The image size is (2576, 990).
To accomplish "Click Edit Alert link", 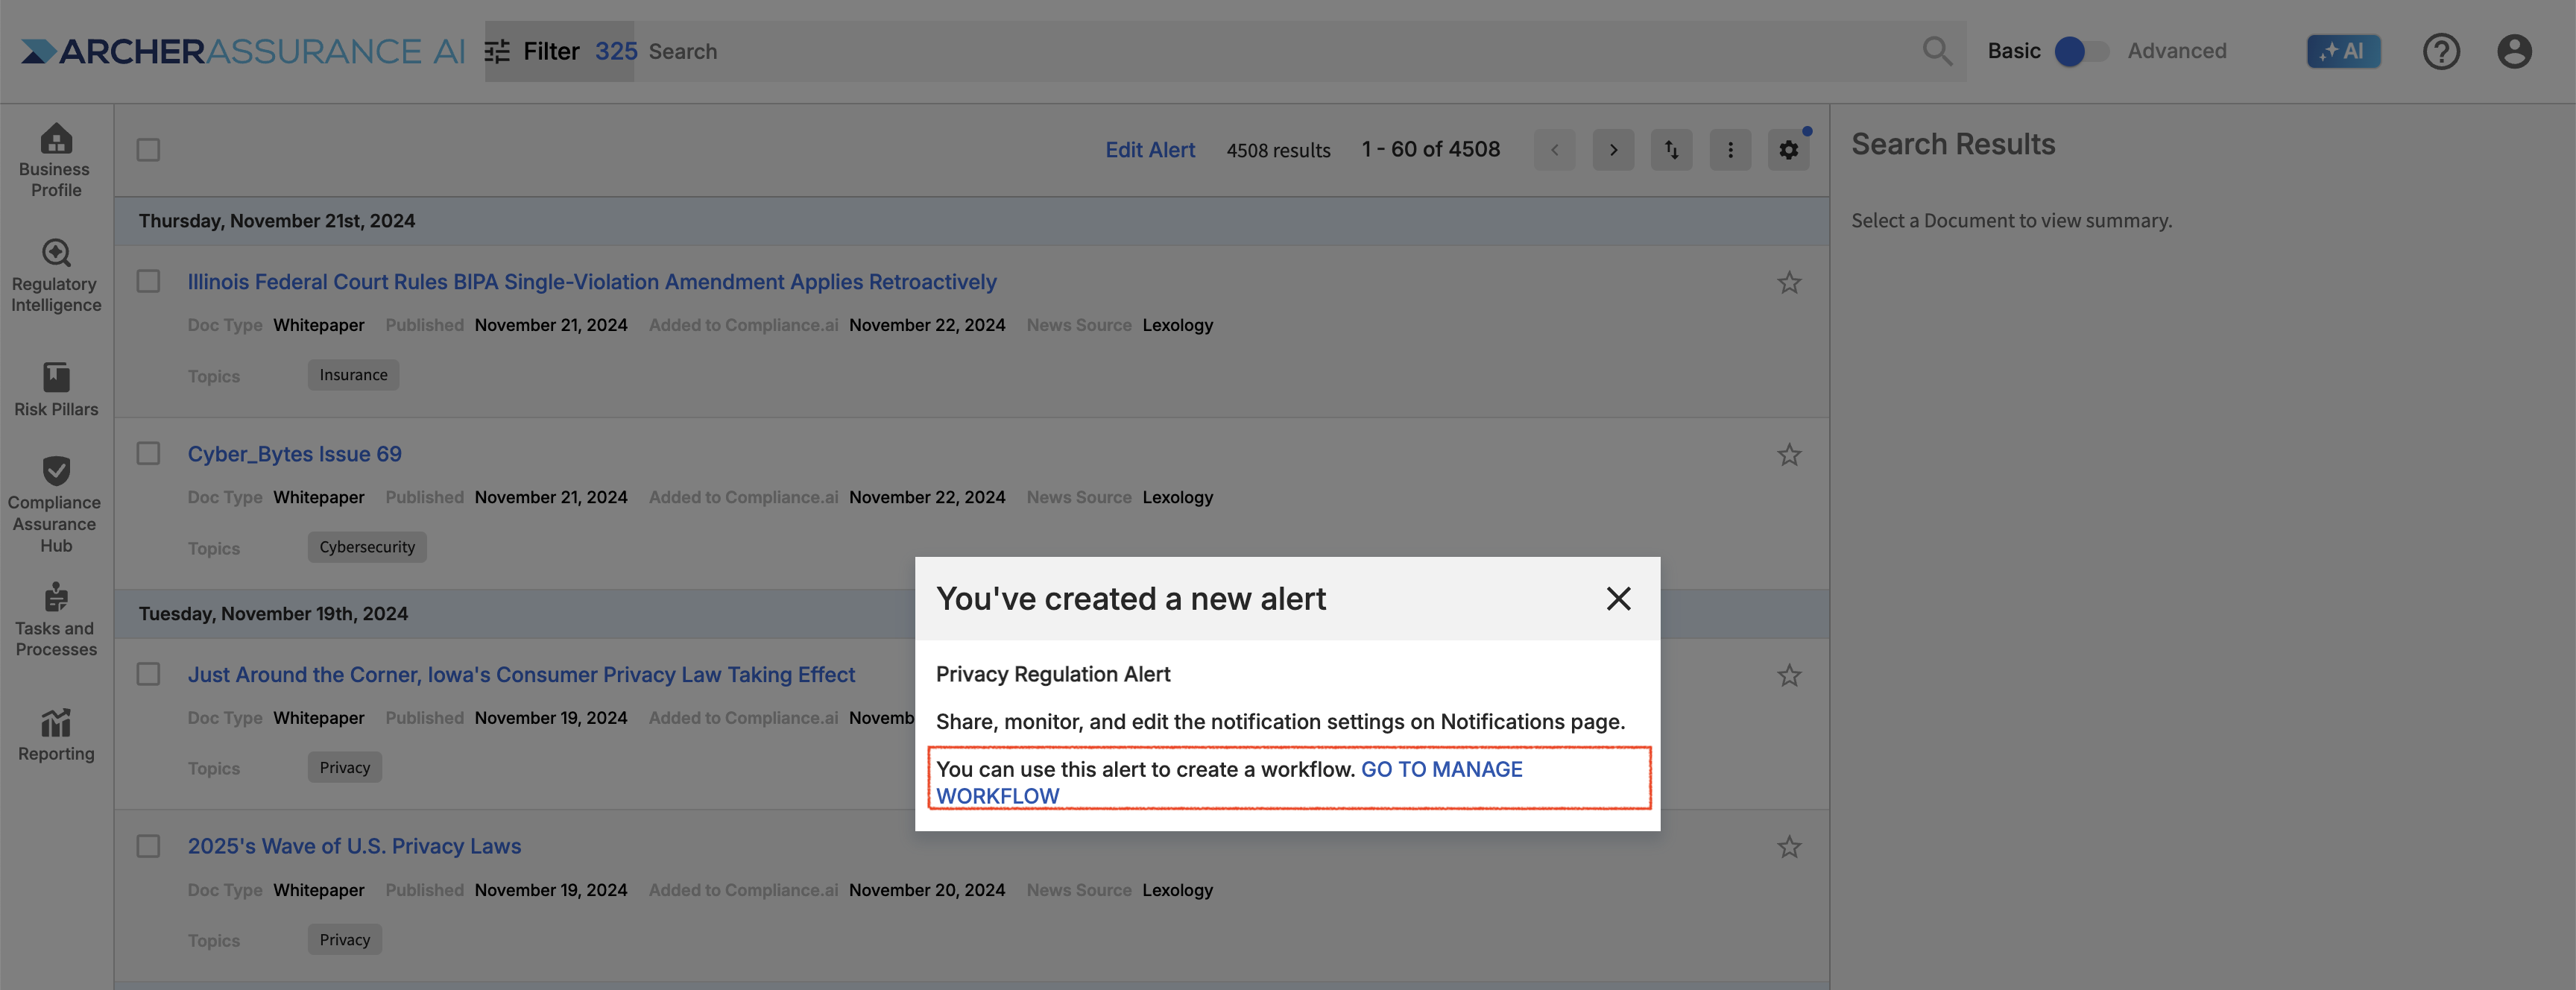I will point(1149,150).
